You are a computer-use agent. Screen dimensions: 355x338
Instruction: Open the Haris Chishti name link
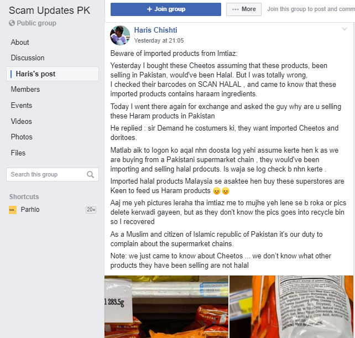[155, 30]
